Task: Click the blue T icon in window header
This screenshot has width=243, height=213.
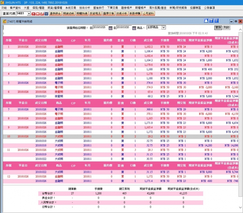Action: (x=211, y=21)
